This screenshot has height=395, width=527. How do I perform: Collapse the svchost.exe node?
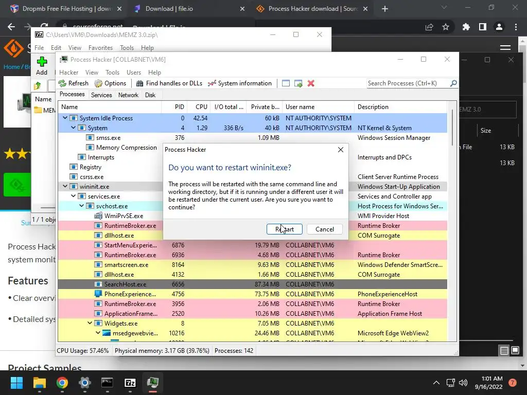[82, 206]
